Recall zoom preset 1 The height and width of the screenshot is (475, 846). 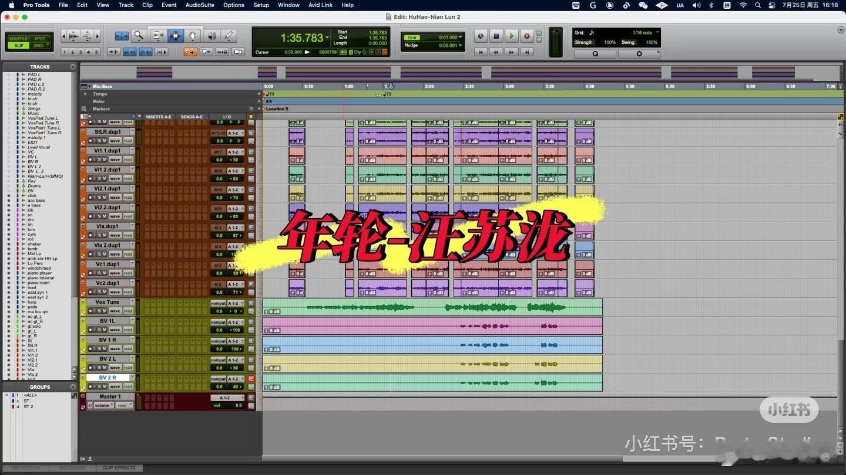pyautogui.click(x=65, y=52)
